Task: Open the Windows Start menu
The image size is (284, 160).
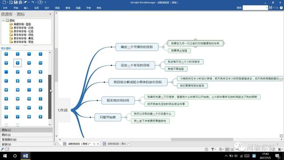Action: pyautogui.click(x=5, y=156)
